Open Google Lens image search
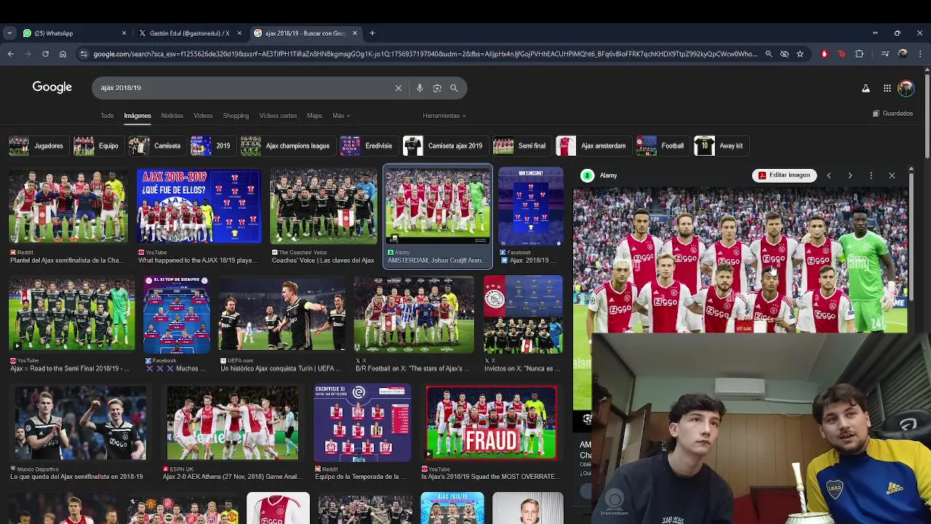The height and width of the screenshot is (524, 931). pyautogui.click(x=437, y=88)
